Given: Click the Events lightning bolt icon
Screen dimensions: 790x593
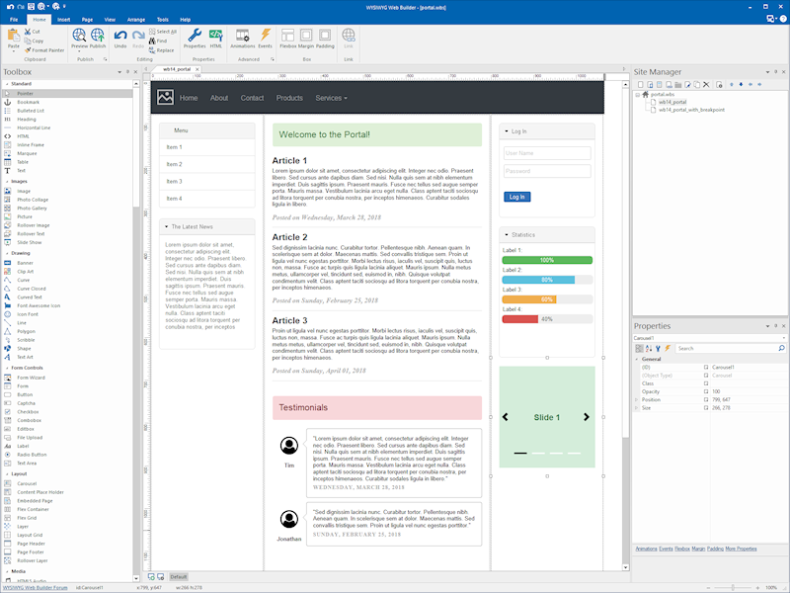Looking at the screenshot, I should click(265, 38).
